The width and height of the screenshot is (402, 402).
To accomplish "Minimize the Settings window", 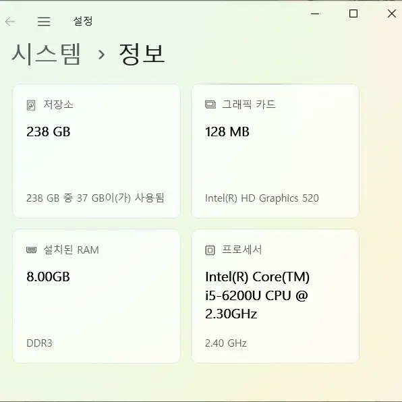I will pyautogui.click(x=315, y=13).
